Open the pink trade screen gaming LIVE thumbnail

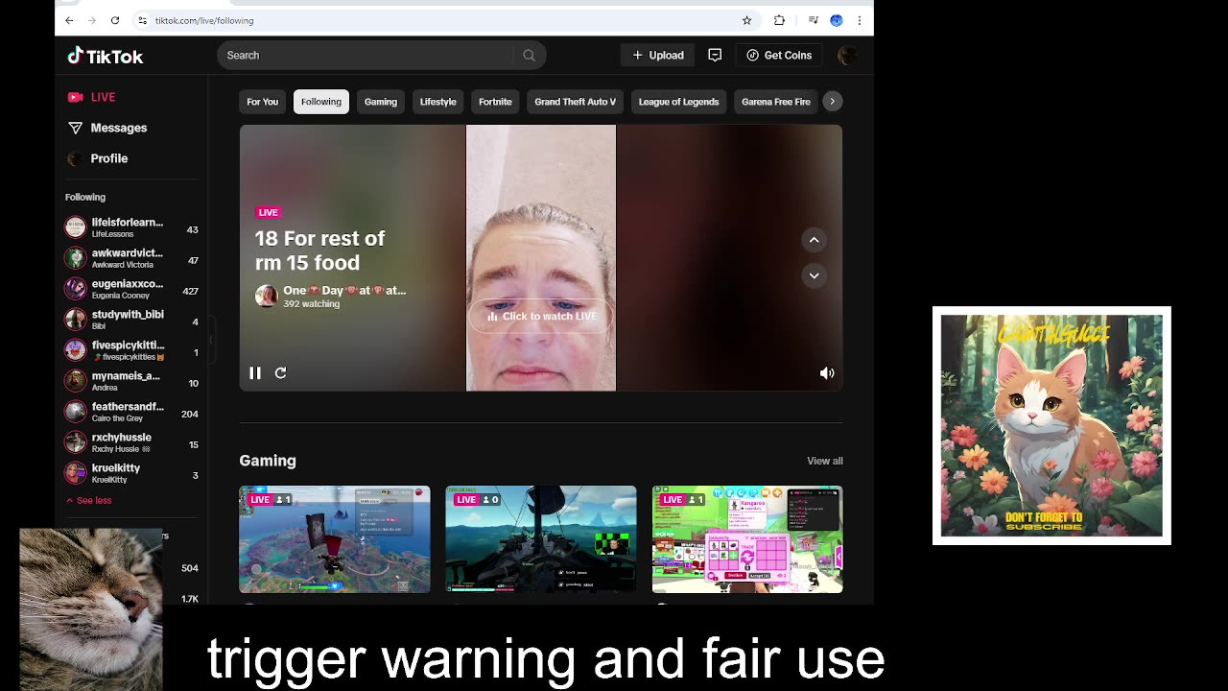tap(747, 539)
